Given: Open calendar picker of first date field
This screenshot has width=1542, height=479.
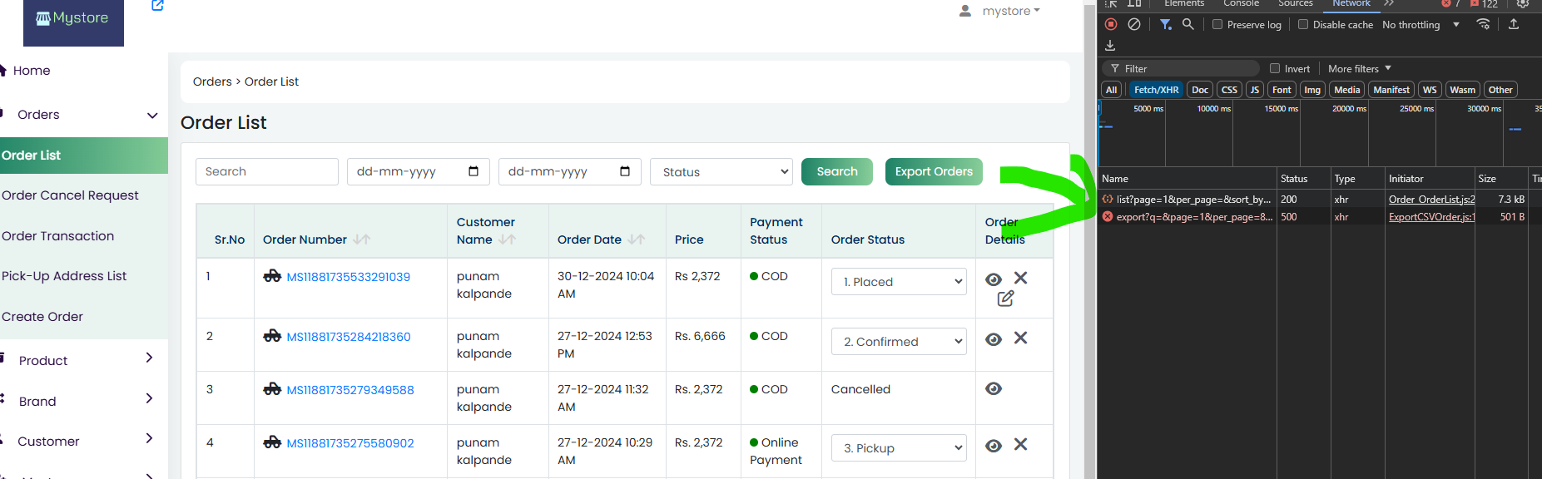Looking at the screenshot, I should [x=474, y=171].
